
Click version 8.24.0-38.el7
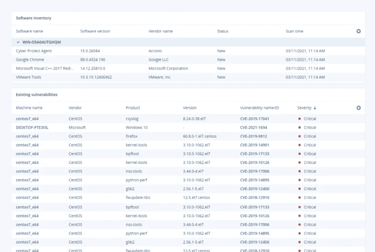pyautogui.click(x=194, y=119)
